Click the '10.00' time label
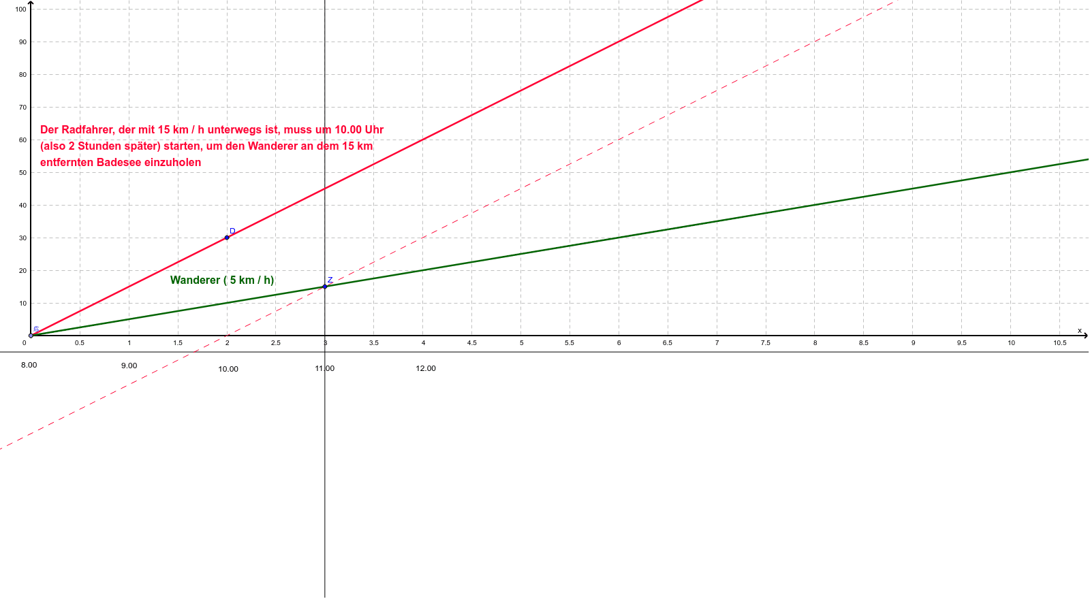The height and width of the screenshot is (599, 1090). click(228, 369)
